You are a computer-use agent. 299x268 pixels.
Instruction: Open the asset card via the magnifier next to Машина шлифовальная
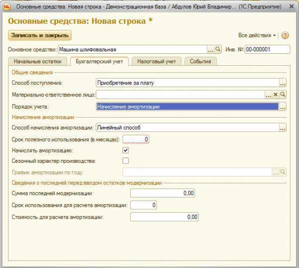pyautogui.click(x=218, y=49)
